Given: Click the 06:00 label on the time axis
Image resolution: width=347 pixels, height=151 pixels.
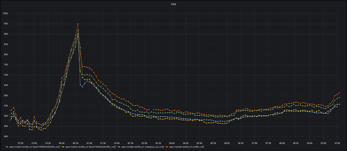Looking at the screenshot, I should coord(227,143).
